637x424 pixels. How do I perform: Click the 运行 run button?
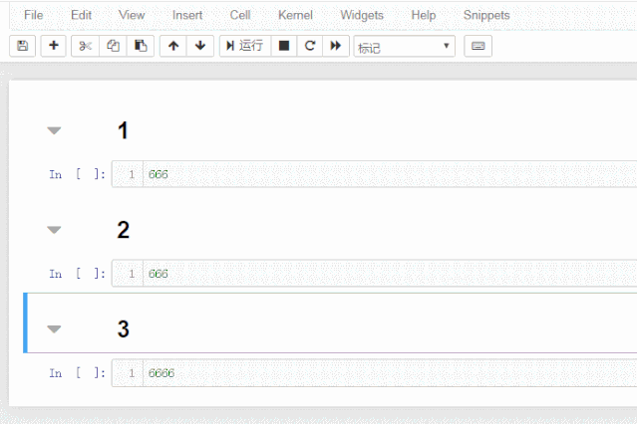(245, 46)
